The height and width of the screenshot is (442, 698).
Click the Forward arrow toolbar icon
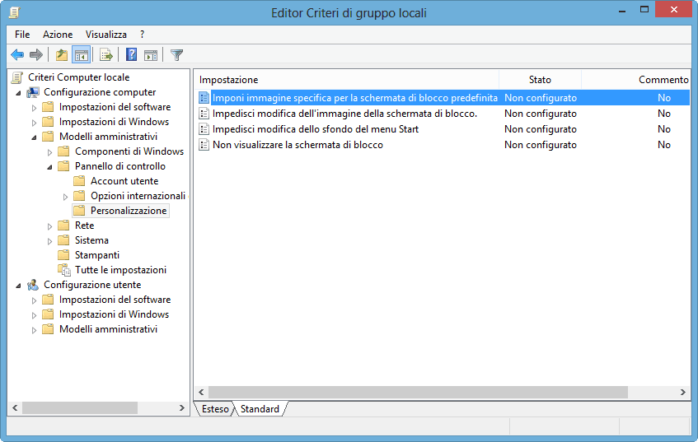click(36, 55)
